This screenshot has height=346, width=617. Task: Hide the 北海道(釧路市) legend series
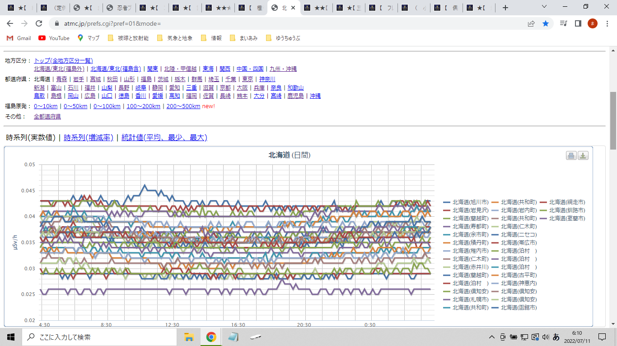pos(562,210)
